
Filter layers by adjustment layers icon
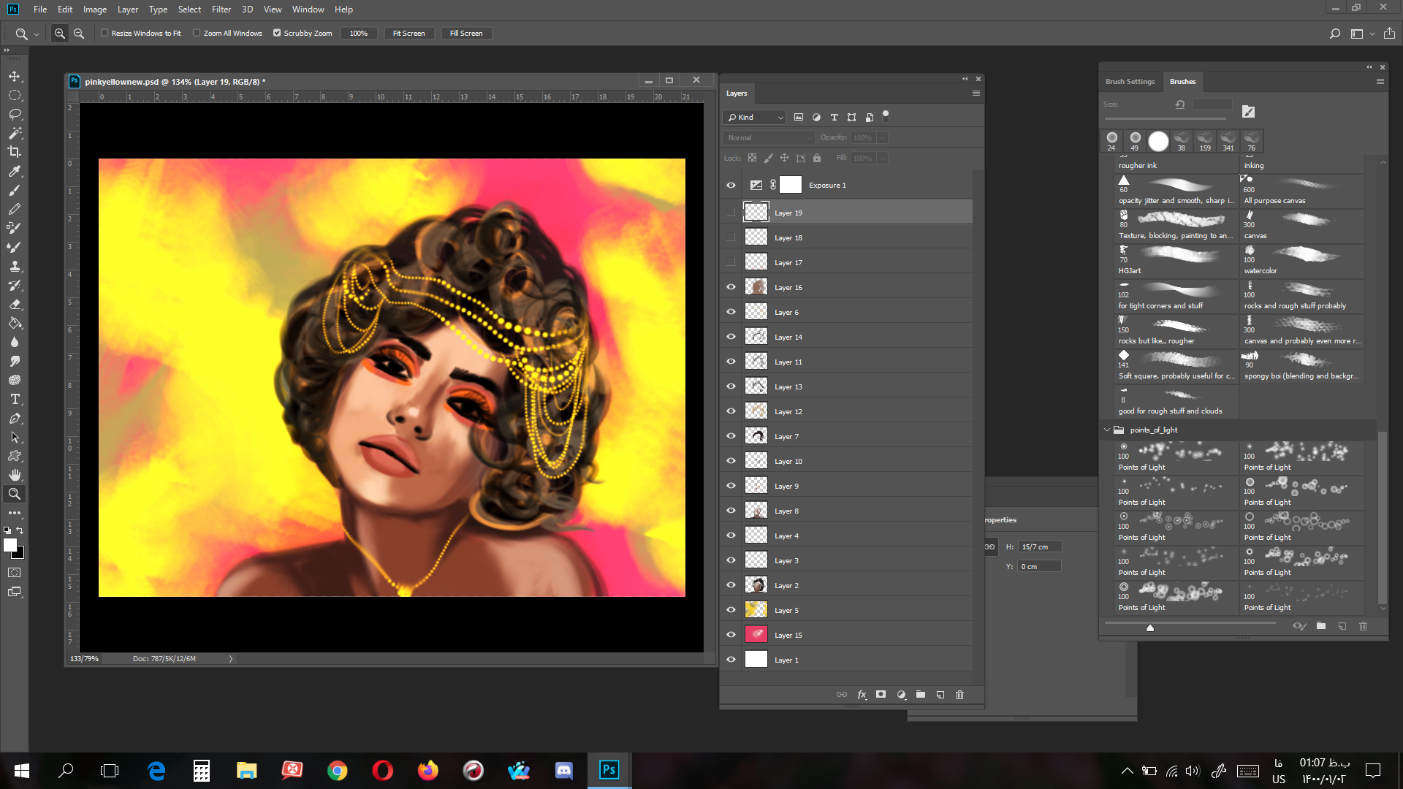(x=816, y=117)
